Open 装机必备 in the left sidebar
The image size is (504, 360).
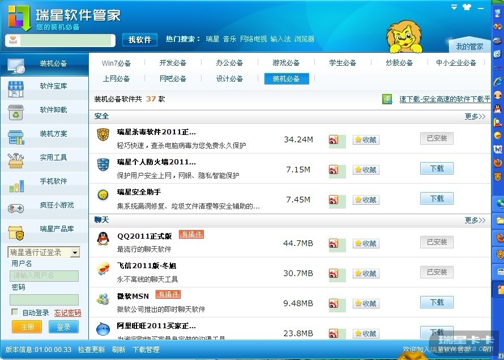(44, 63)
